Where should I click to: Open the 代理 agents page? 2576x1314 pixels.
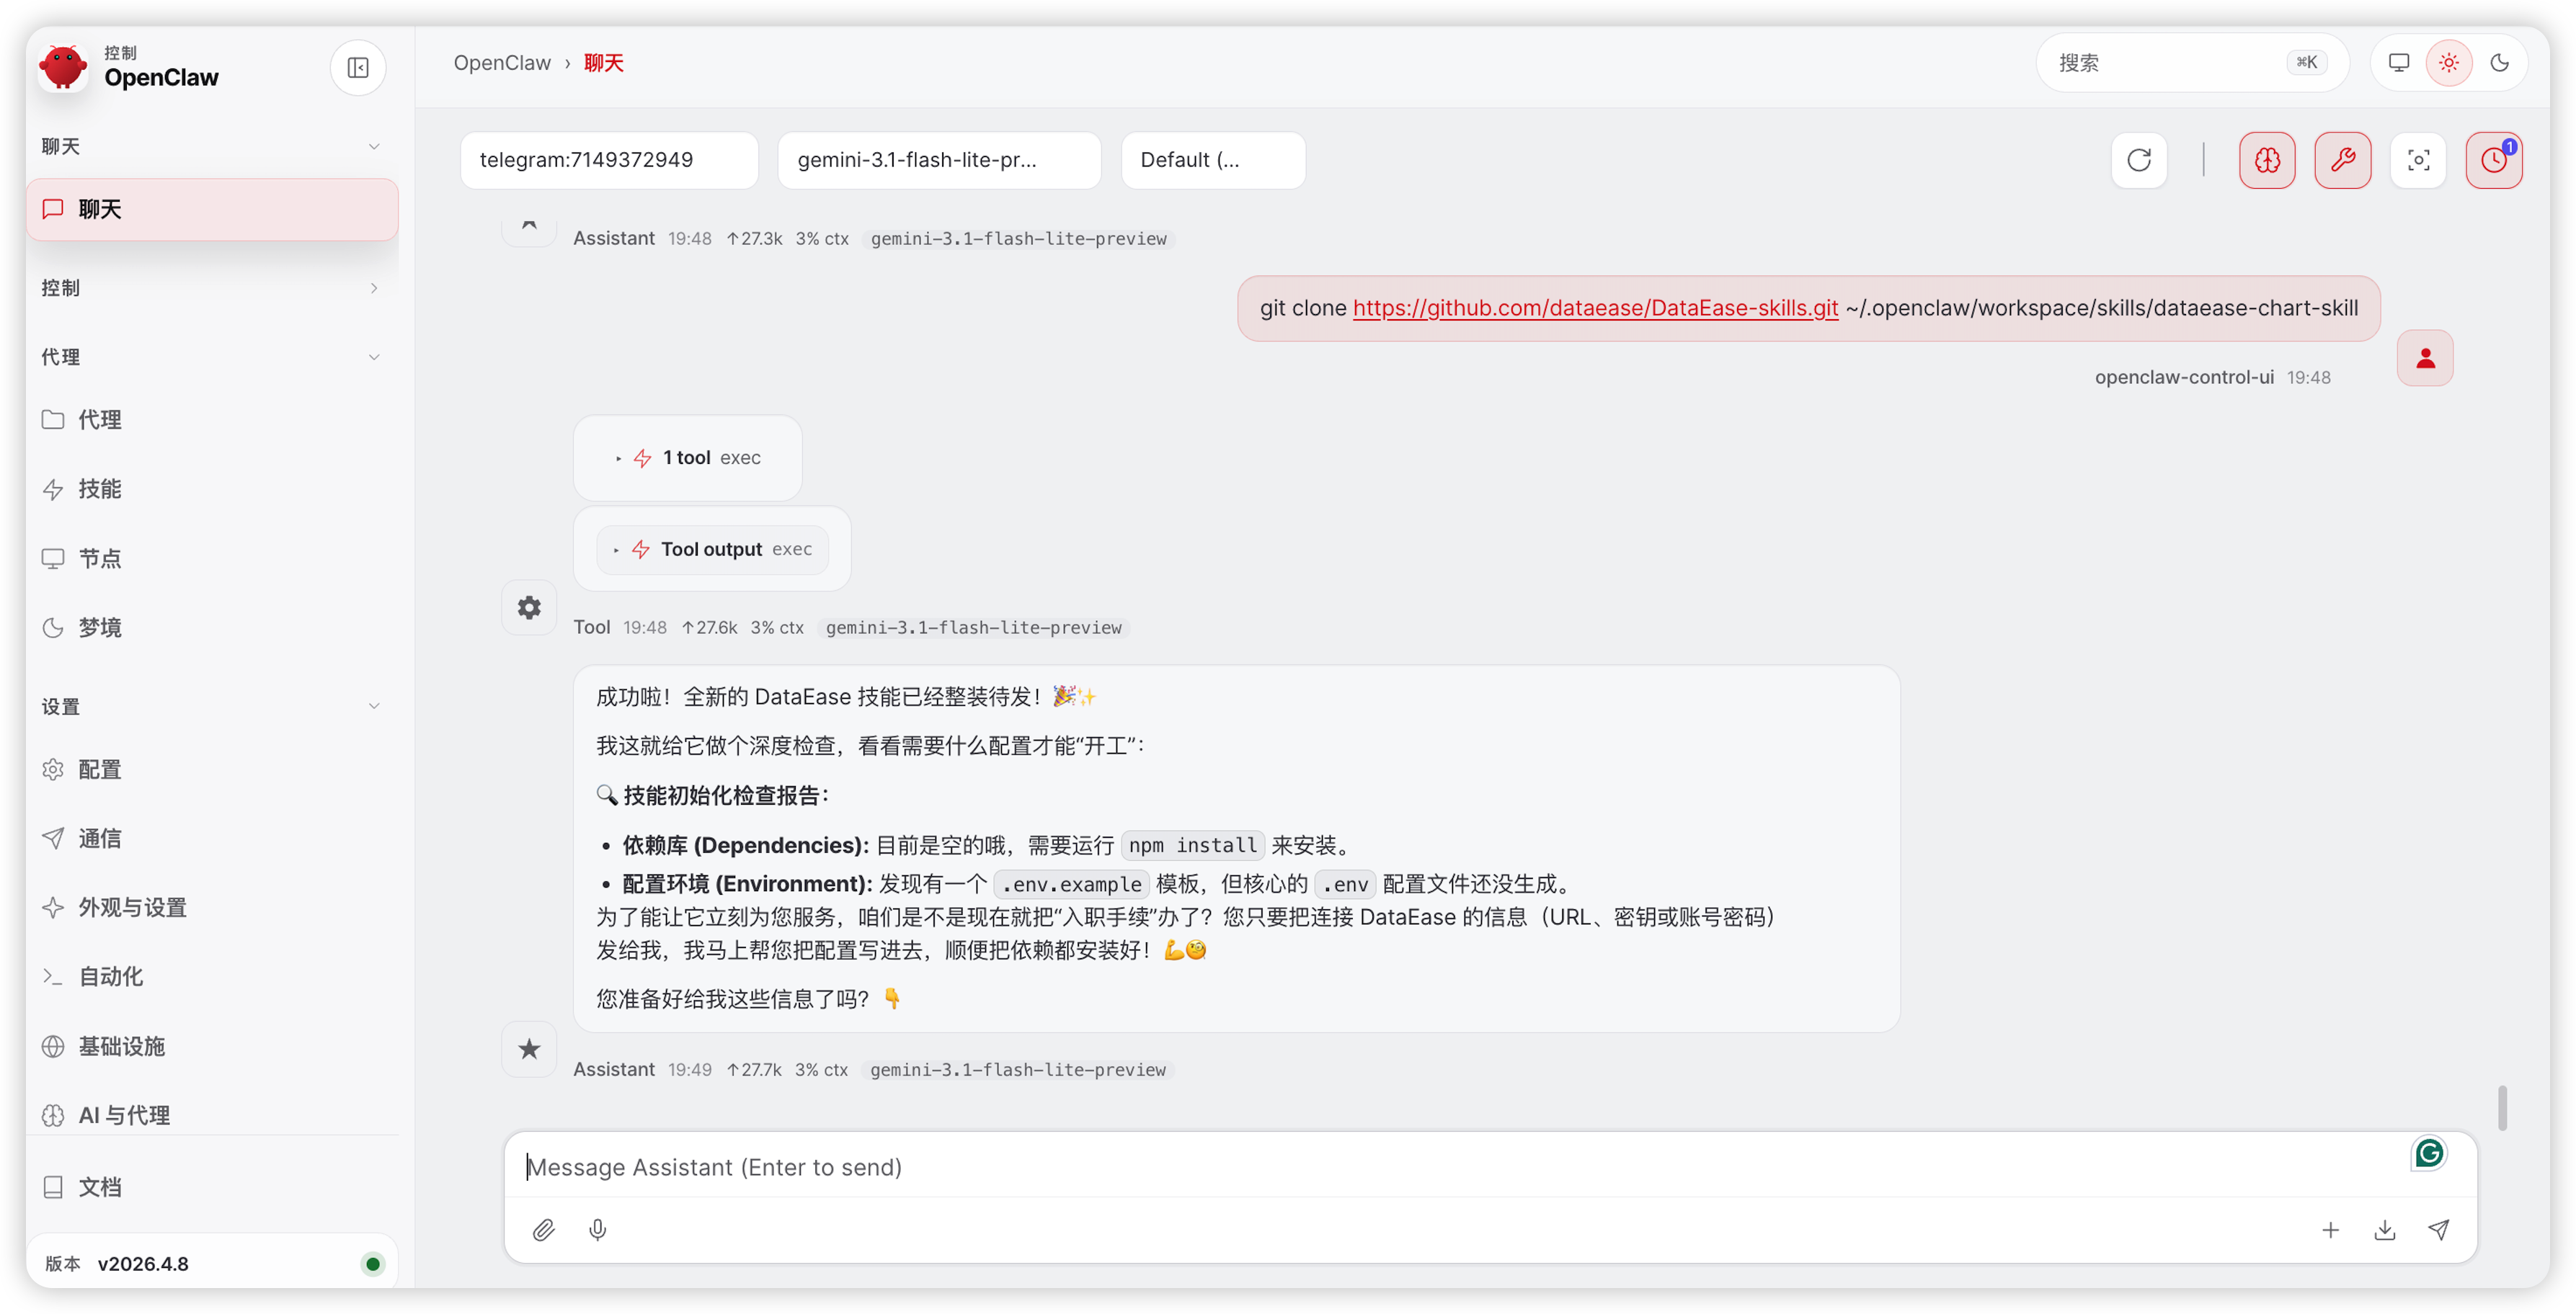click(x=212, y=420)
